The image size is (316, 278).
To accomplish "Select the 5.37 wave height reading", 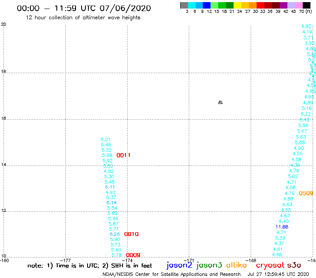I will point(111,198).
